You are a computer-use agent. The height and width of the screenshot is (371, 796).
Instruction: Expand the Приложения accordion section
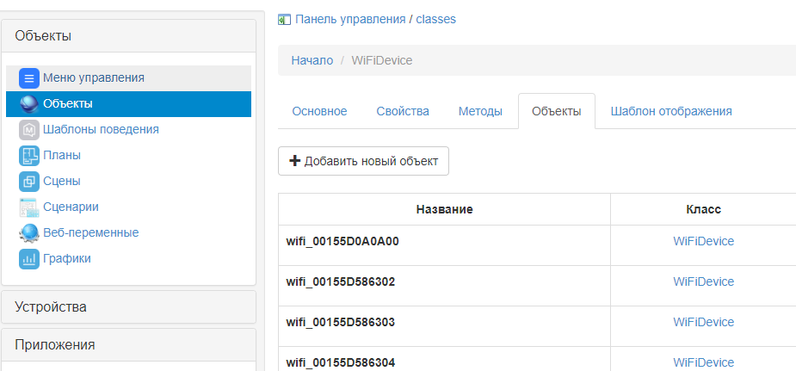click(x=129, y=344)
